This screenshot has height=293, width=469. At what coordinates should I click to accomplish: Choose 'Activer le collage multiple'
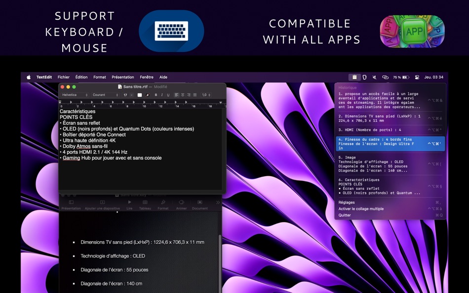click(390, 209)
